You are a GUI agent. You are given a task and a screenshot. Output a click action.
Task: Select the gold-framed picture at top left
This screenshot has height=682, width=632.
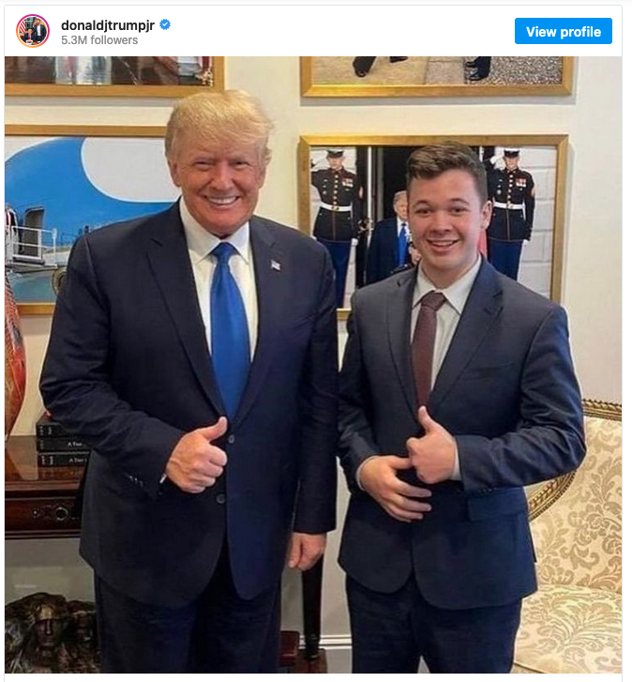(113, 75)
